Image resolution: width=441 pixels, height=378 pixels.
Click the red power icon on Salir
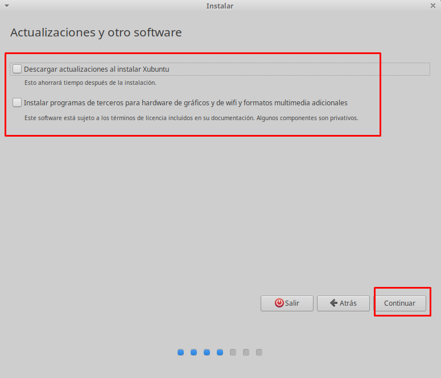(279, 303)
